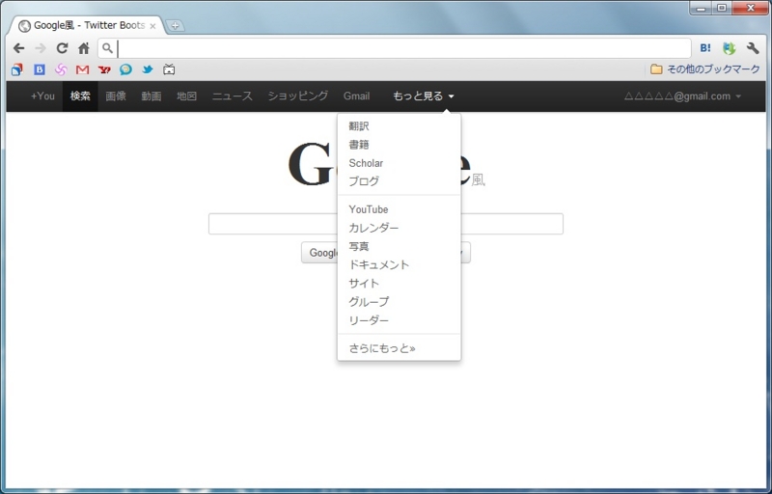The image size is (772, 494).
Task: Go back using the browser back arrow
Action: pyautogui.click(x=18, y=48)
